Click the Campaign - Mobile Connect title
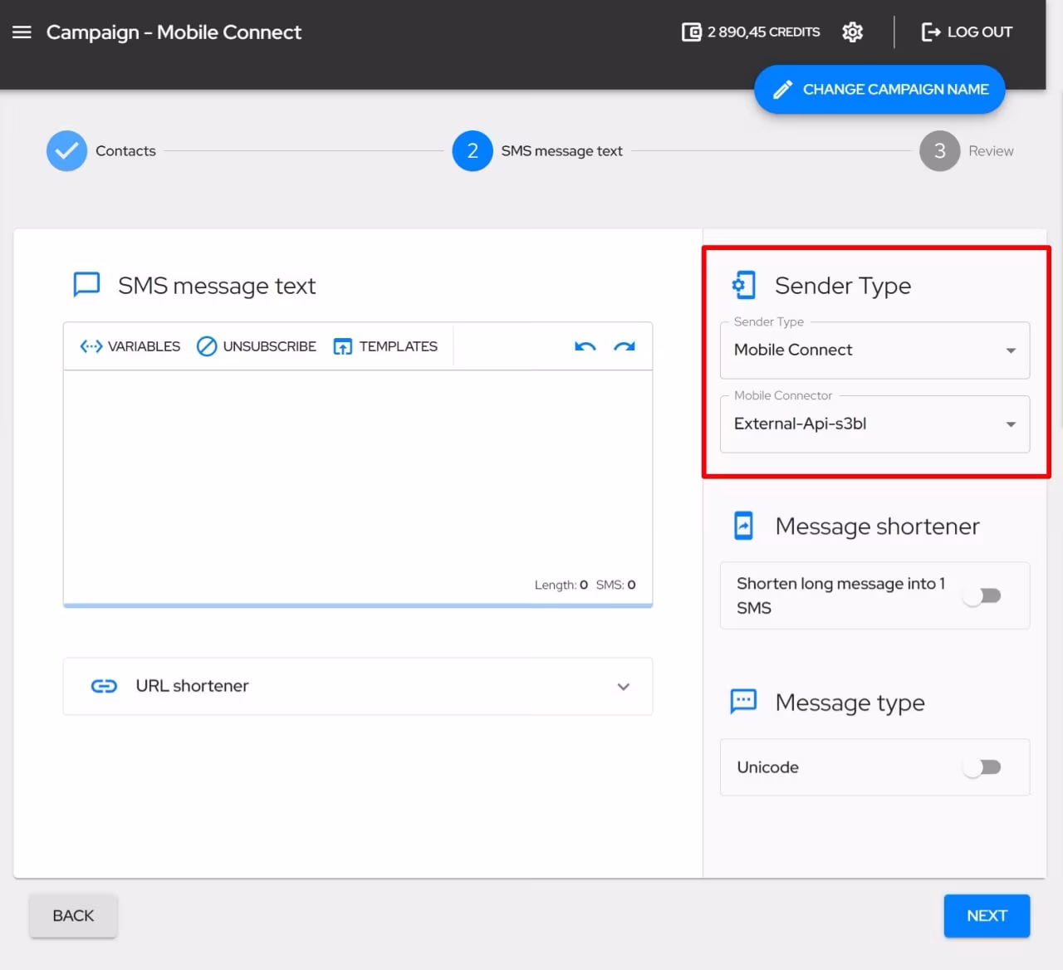Screen dimensions: 1063x970 click(x=174, y=32)
